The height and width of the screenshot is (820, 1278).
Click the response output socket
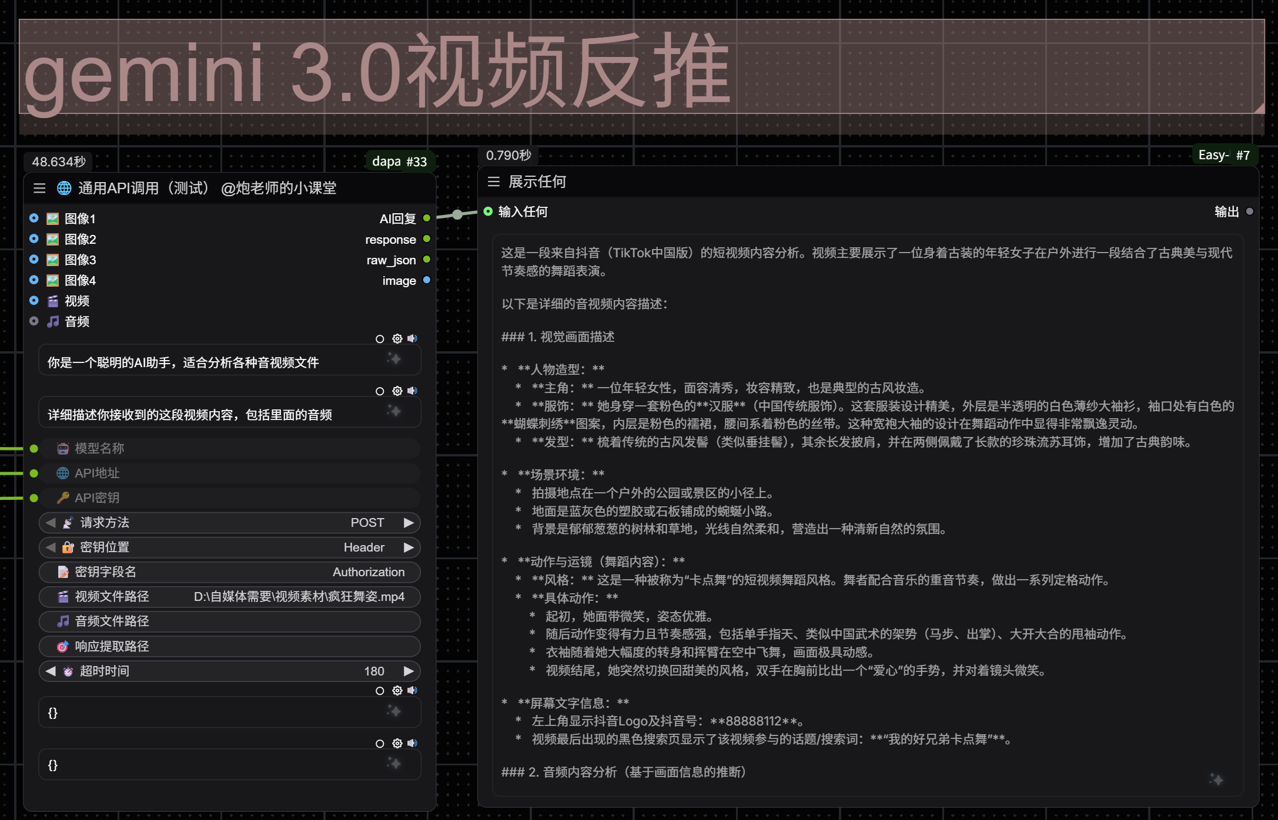click(x=427, y=238)
